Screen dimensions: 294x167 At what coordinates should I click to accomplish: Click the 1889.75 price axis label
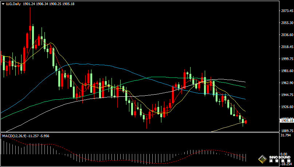[x=286, y=131]
